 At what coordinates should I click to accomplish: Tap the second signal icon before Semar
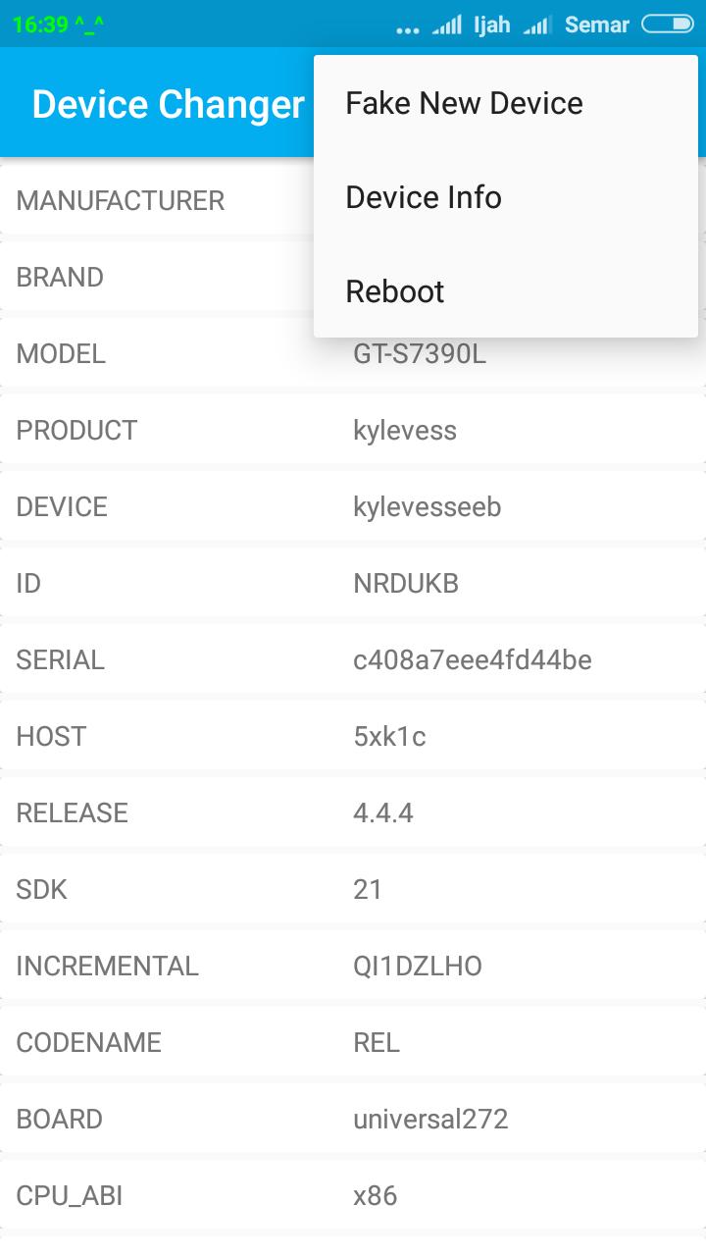tap(537, 25)
